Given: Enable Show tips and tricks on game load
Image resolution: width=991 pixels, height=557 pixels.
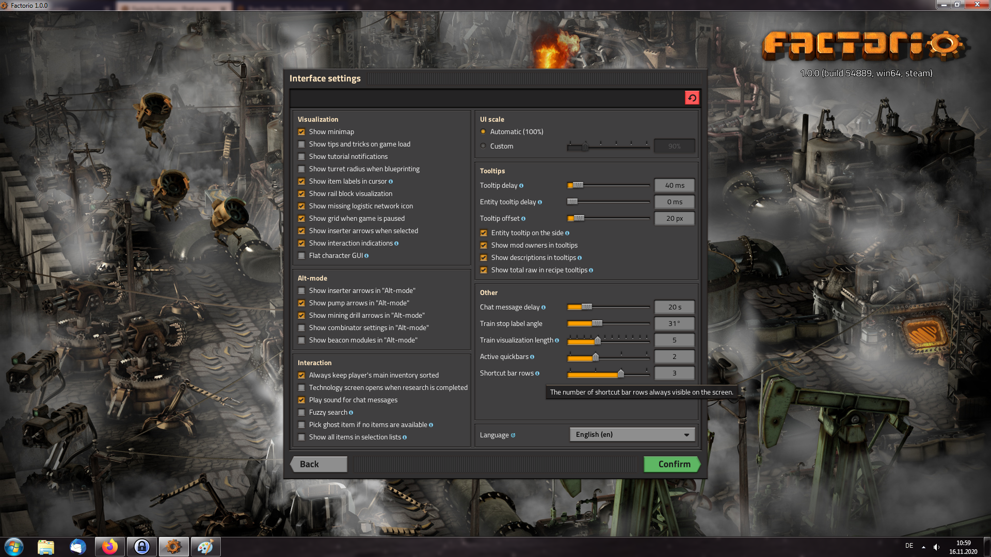Looking at the screenshot, I should tap(301, 144).
